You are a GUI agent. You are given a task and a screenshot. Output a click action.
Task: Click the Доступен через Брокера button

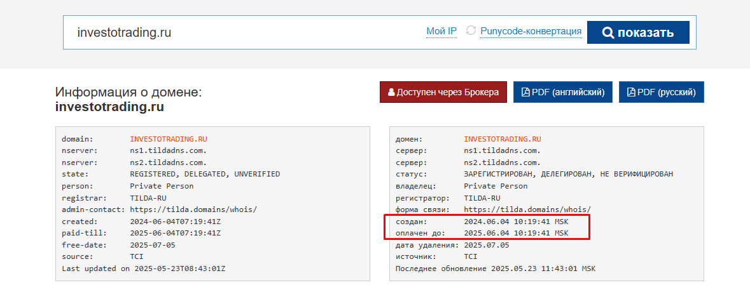click(443, 92)
